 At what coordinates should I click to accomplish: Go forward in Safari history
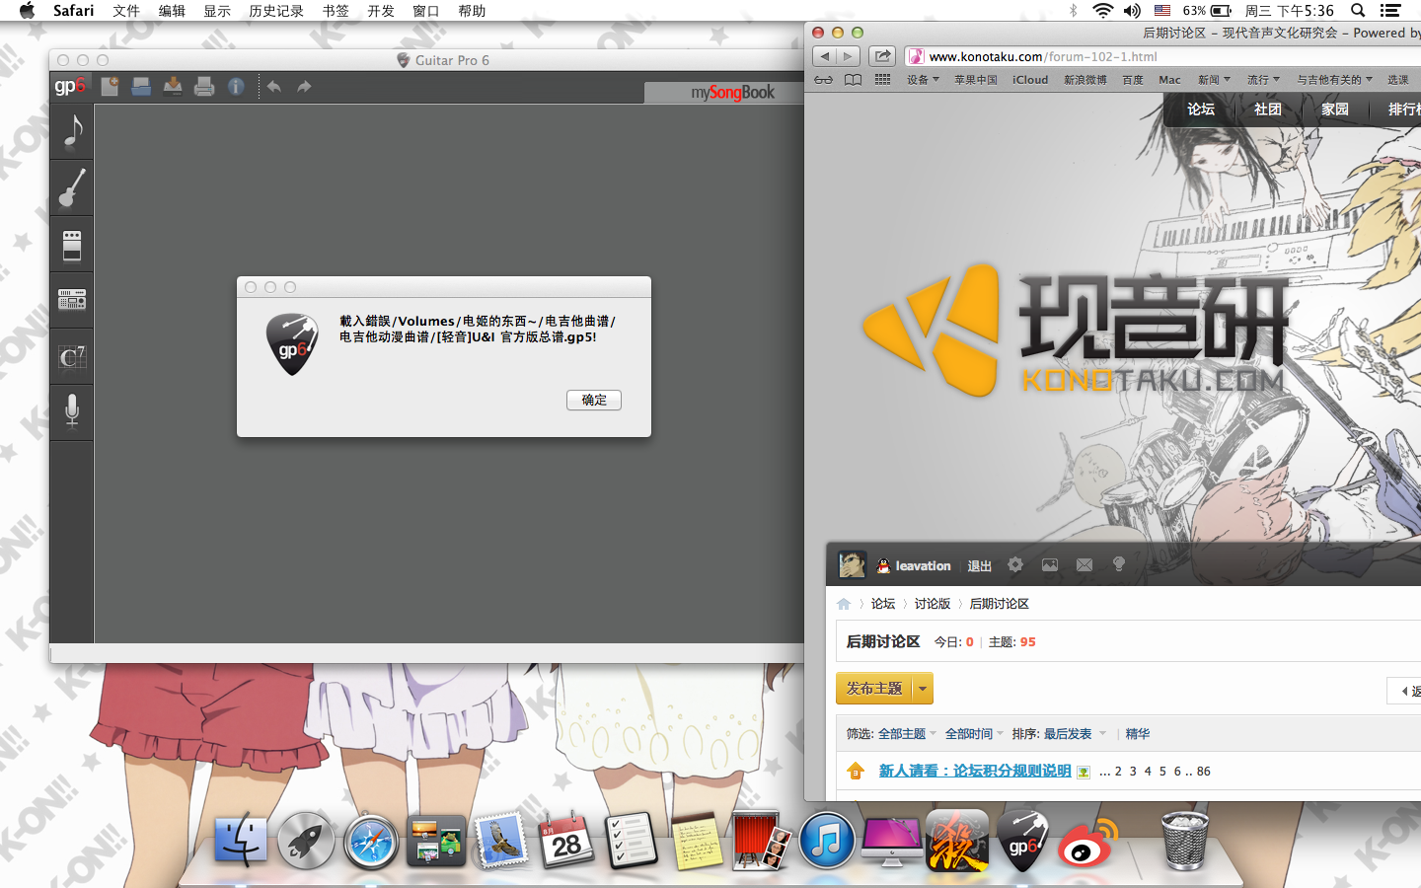tap(848, 56)
